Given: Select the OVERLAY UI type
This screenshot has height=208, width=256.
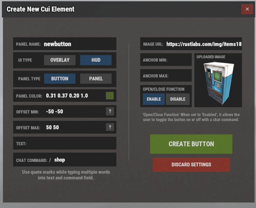Looking at the screenshot, I should click(60, 60).
